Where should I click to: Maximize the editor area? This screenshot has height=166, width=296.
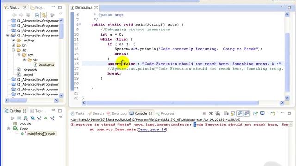289,7
